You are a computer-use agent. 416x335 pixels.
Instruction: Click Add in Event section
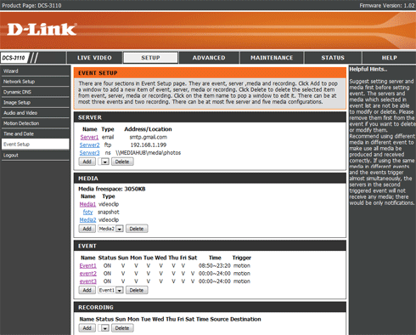pyautogui.click(x=87, y=290)
